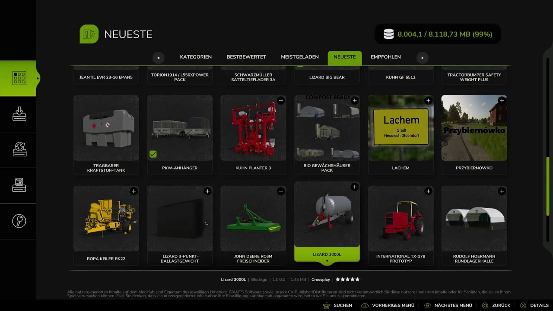This screenshot has height=311, width=553.
Task: Click the 1.45 MB file size text
Action: [299, 279]
